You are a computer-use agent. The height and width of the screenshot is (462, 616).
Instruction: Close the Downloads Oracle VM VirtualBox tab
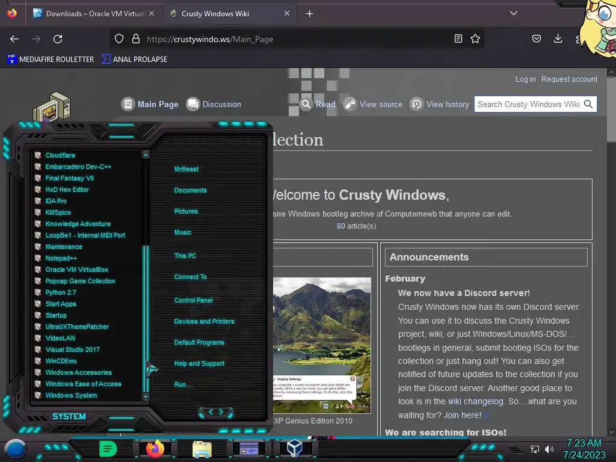[152, 13]
